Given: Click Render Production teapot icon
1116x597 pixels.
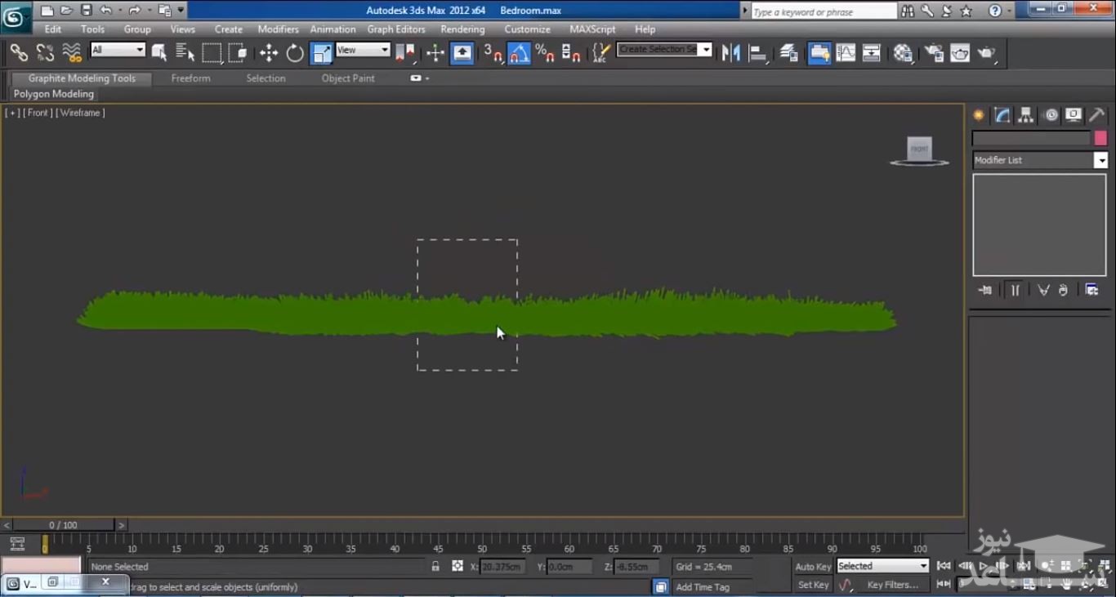Looking at the screenshot, I should click(x=987, y=53).
